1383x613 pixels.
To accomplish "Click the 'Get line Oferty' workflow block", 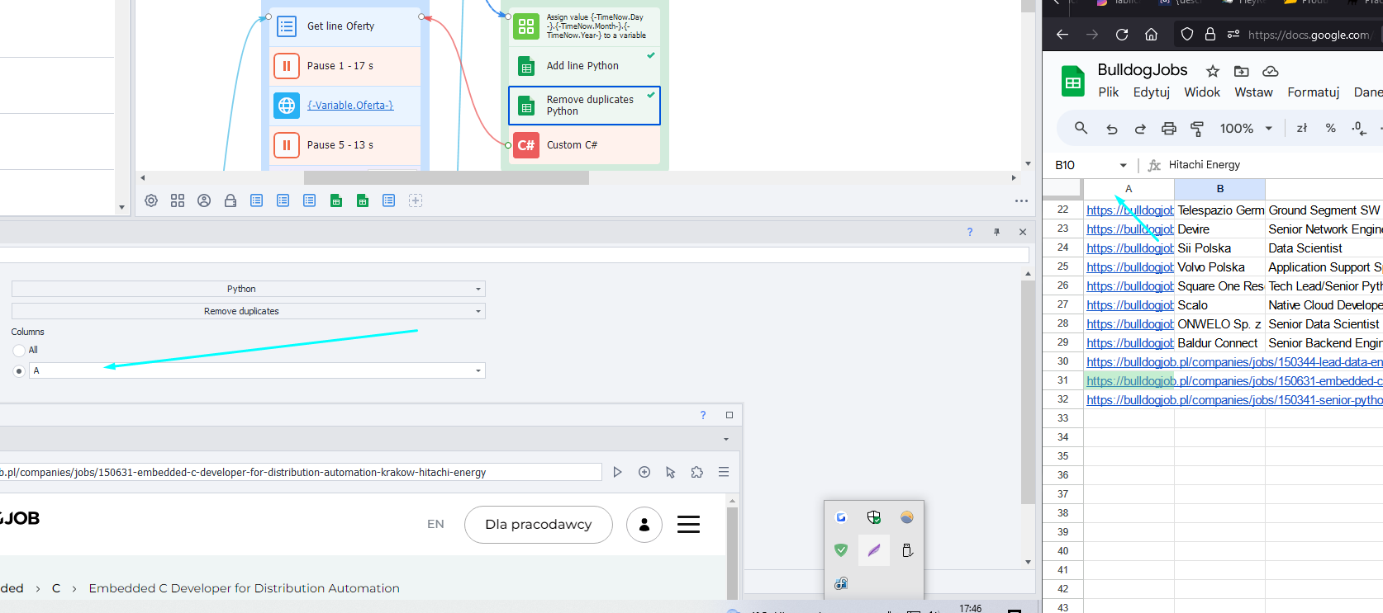I will [345, 26].
